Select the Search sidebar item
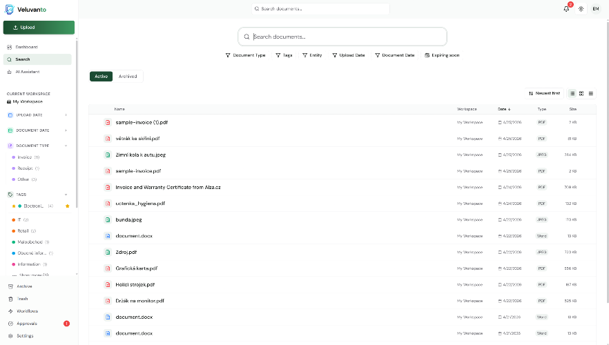This screenshot has width=609, height=345. [x=37, y=59]
